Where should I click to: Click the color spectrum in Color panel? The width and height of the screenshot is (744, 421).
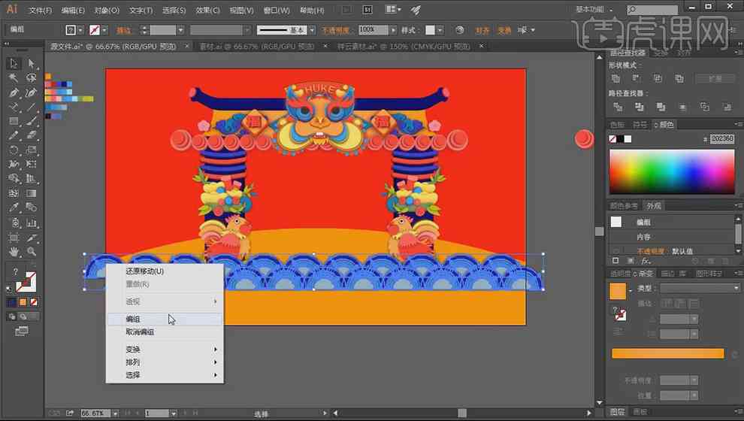point(672,172)
